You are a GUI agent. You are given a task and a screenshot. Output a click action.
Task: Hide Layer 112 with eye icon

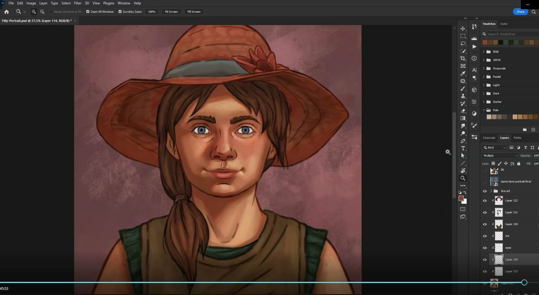click(485, 201)
